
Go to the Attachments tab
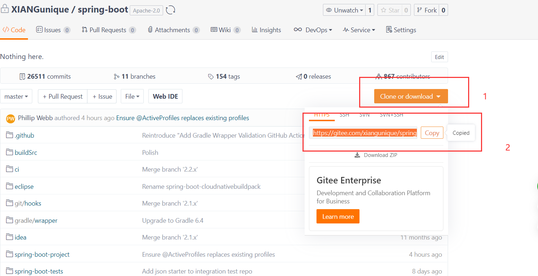pos(173,30)
